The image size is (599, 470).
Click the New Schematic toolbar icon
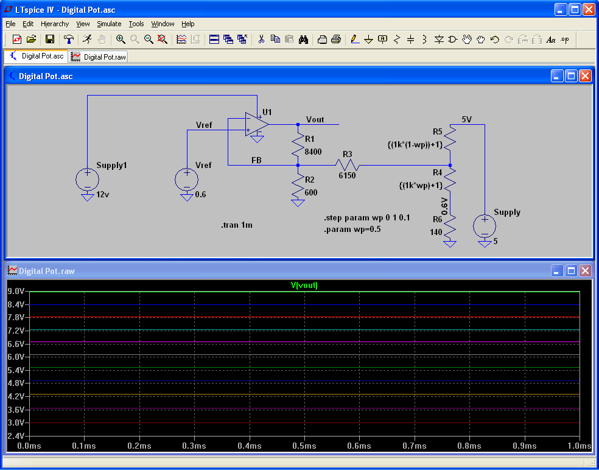tap(17, 39)
